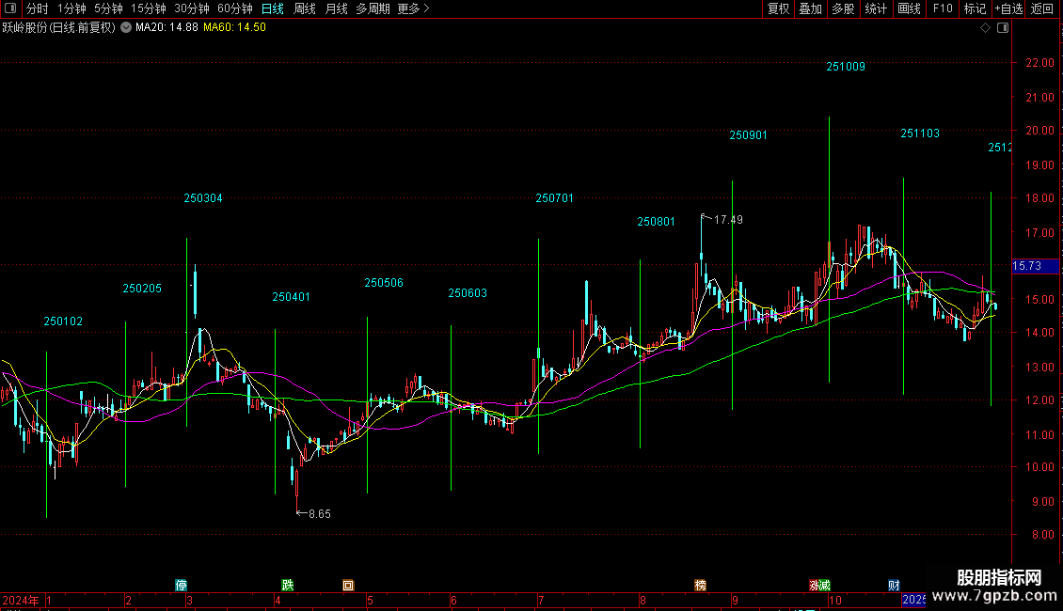This screenshot has width=1063, height=611.
Task: Open the 统计 statistics button
Action: pyautogui.click(x=875, y=8)
